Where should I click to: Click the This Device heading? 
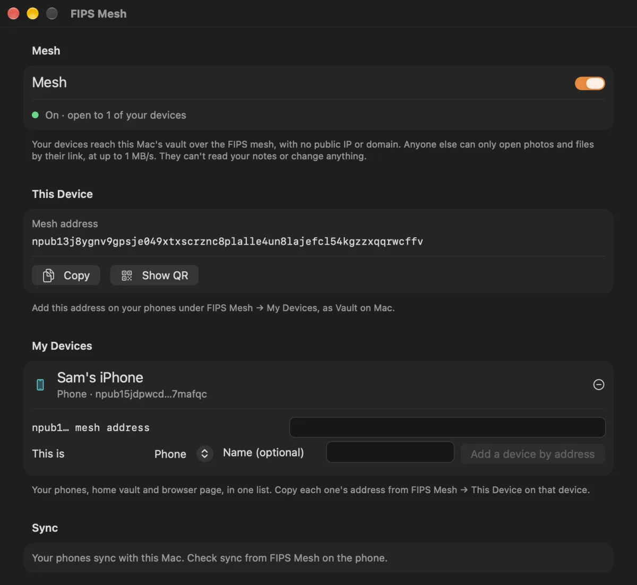pyautogui.click(x=62, y=194)
